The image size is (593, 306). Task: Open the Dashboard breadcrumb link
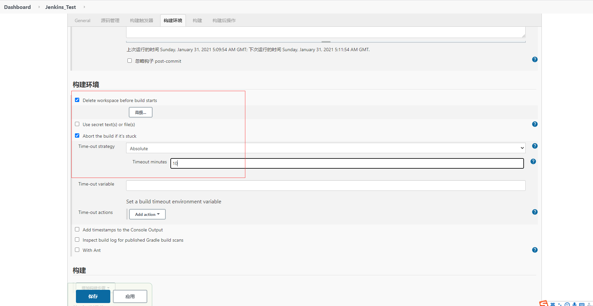17,7
